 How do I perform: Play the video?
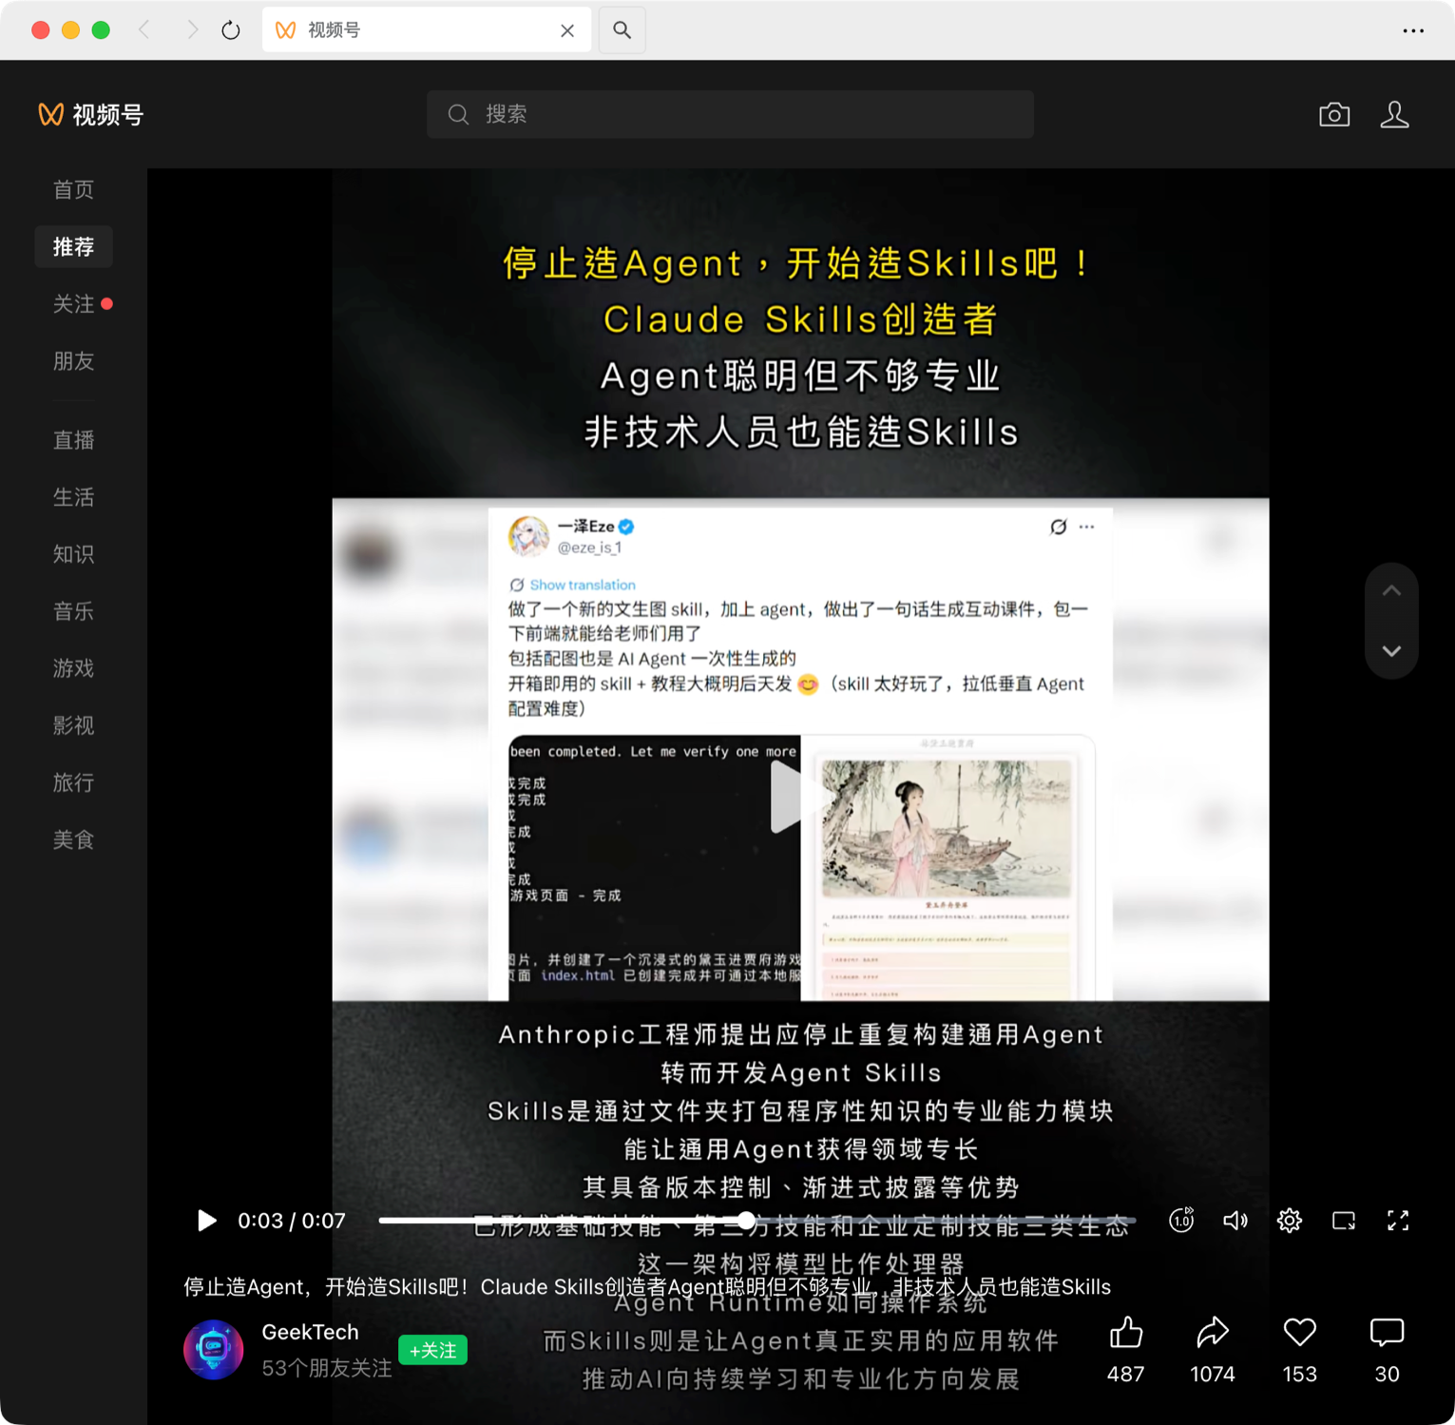pos(206,1221)
